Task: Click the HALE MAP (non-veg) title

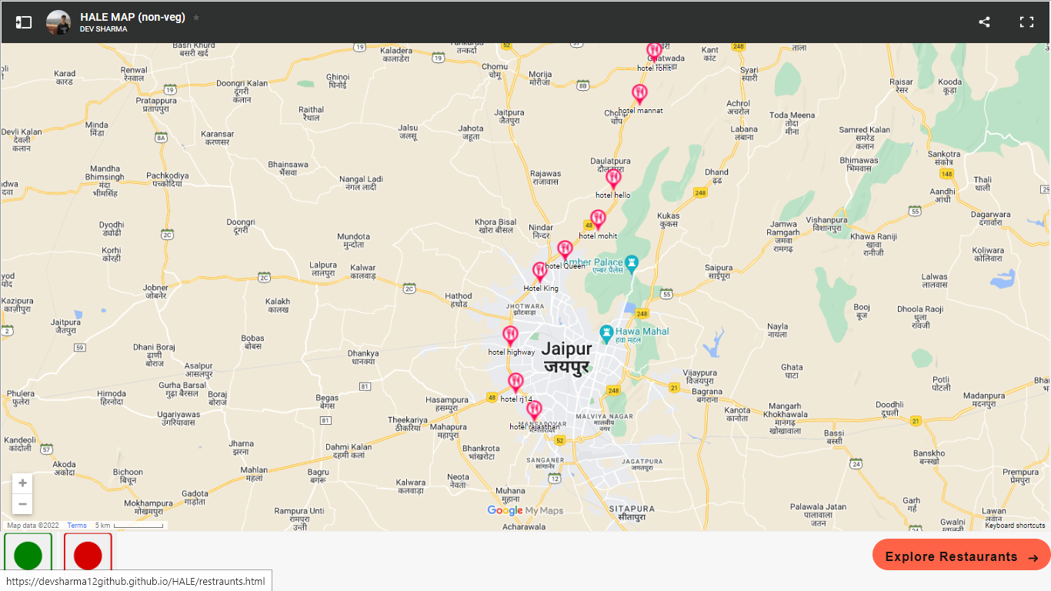Action: [x=132, y=17]
